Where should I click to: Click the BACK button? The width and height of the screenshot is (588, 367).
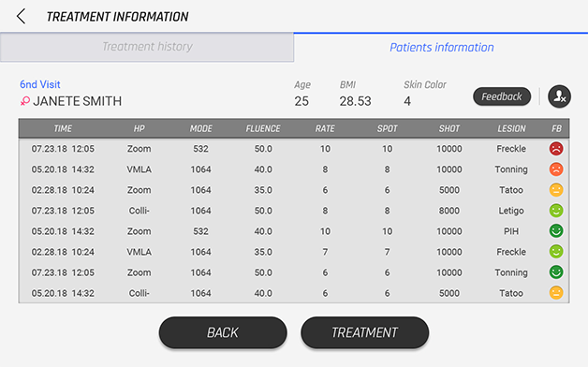(x=223, y=332)
